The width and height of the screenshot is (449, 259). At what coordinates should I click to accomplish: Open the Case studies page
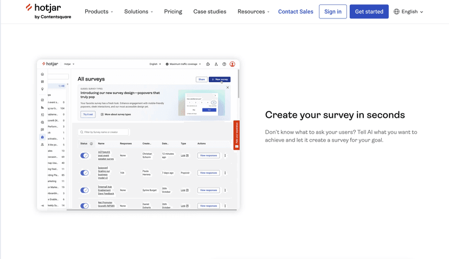pos(210,12)
